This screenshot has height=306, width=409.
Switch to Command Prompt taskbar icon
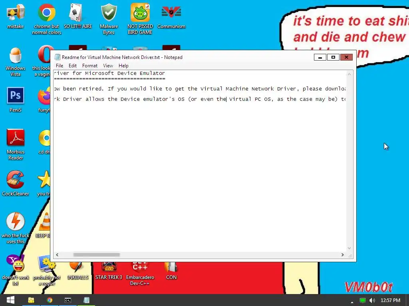[x=68, y=300]
